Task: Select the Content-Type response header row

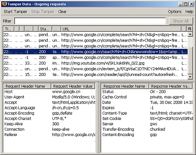Action: [147, 113]
